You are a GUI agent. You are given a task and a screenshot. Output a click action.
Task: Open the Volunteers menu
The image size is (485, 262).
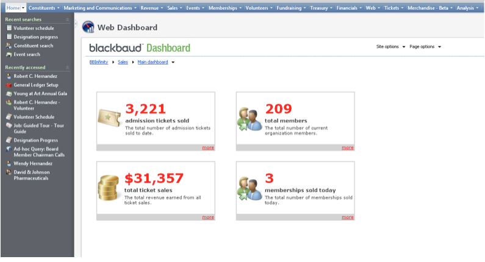[259, 8]
